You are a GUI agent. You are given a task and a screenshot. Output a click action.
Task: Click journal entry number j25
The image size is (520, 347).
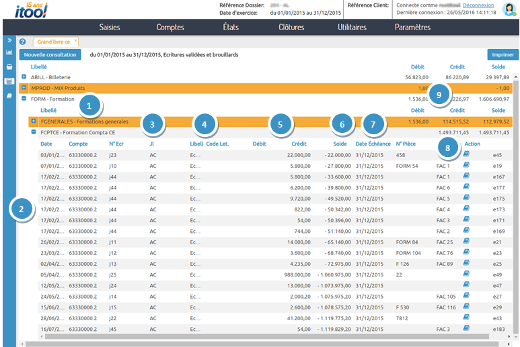click(112, 275)
